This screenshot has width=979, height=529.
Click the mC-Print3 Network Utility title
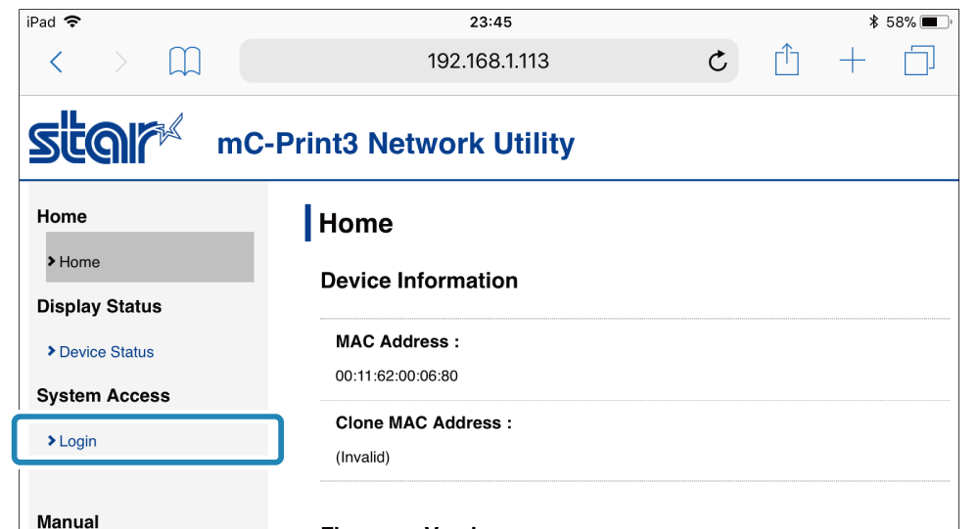click(396, 144)
